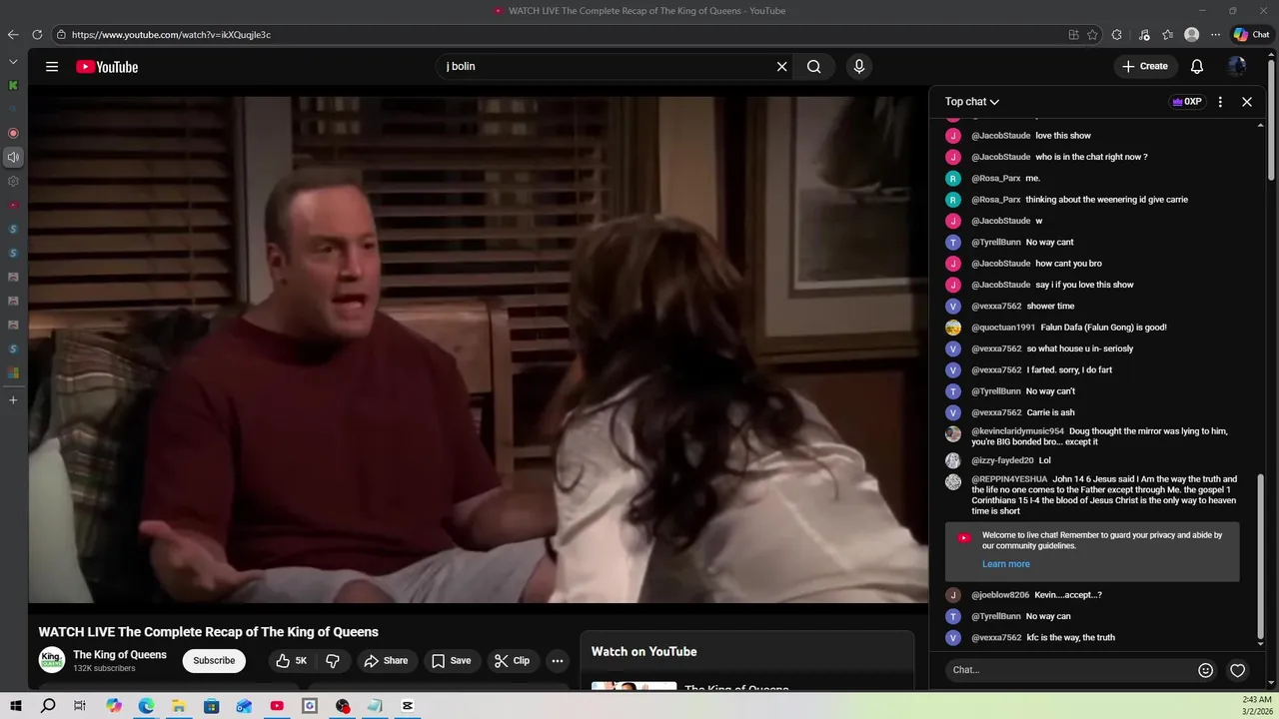Viewport: 1279px width, 719px height.
Task: Open Top chat mode dropdown
Action: pos(972,102)
